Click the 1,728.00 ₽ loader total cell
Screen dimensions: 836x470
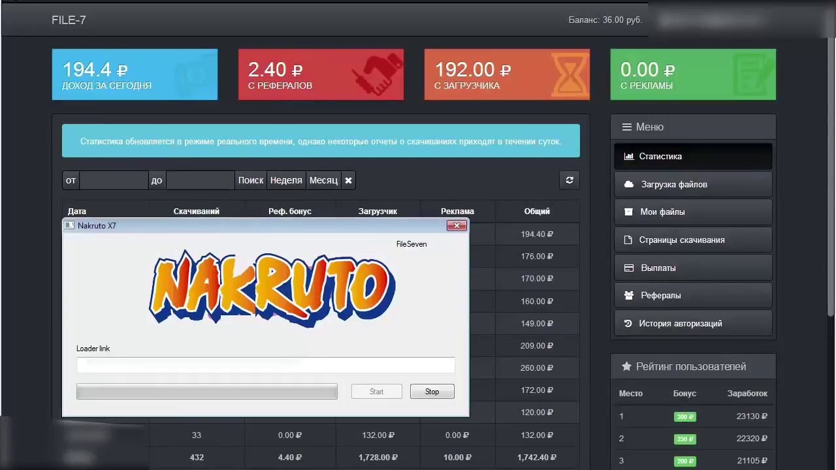[x=378, y=458]
